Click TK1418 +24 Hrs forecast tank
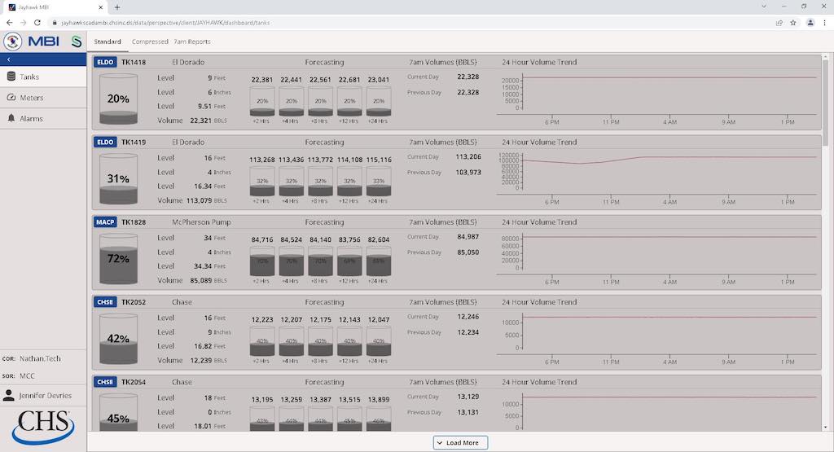The width and height of the screenshot is (834, 452). [x=379, y=102]
